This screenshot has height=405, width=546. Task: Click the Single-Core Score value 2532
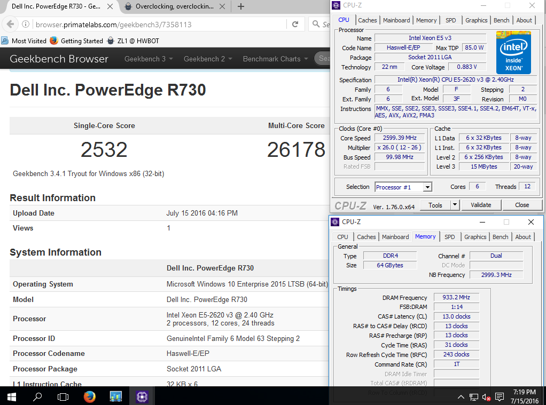(x=104, y=149)
